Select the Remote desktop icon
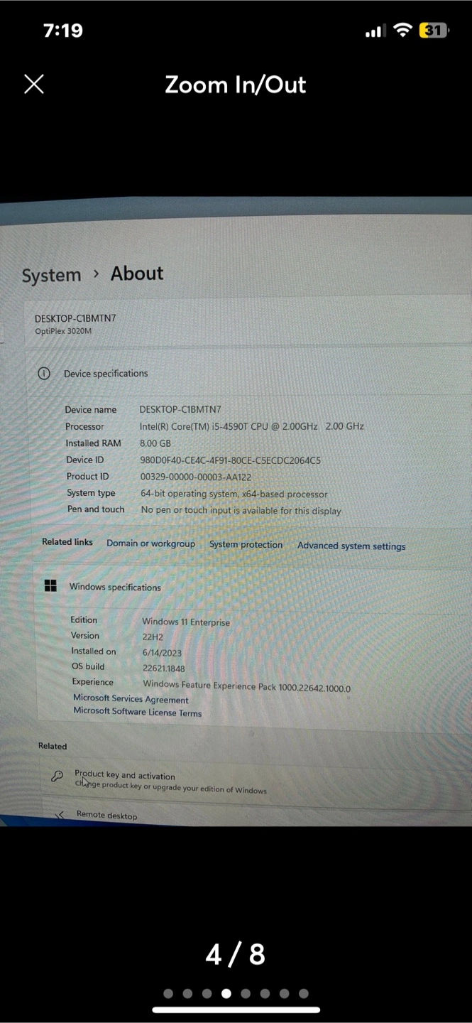Image resolution: width=472 pixels, height=1023 pixels. tap(60, 815)
